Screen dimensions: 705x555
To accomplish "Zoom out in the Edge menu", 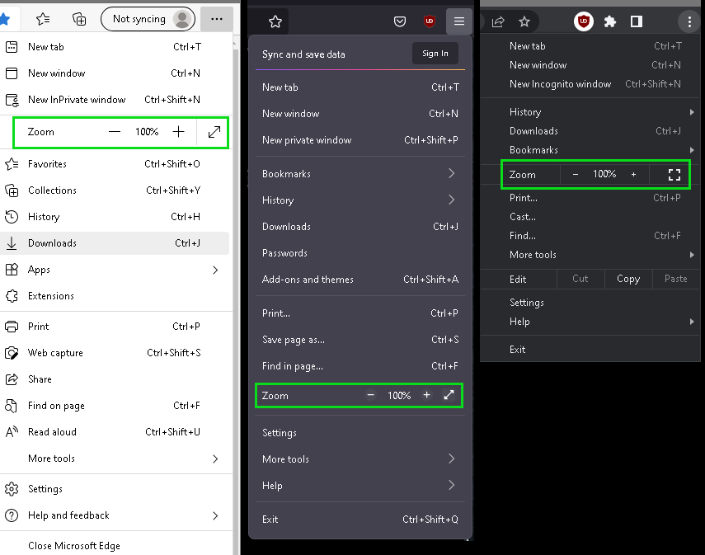I will (115, 132).
